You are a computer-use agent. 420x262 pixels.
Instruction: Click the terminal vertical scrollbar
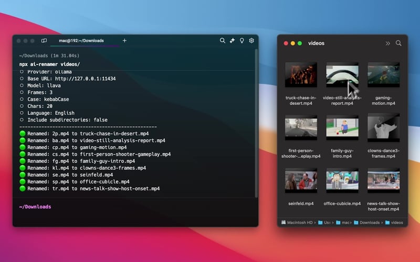click(256, 123)
